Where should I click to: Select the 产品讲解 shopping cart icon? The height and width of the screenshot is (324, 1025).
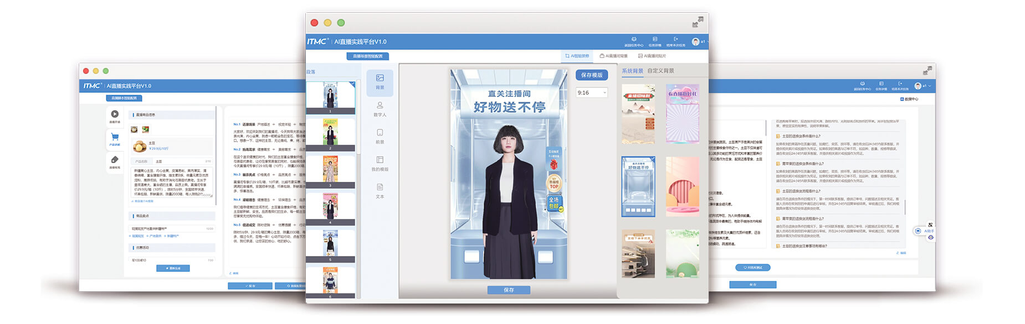pos(115,139)
